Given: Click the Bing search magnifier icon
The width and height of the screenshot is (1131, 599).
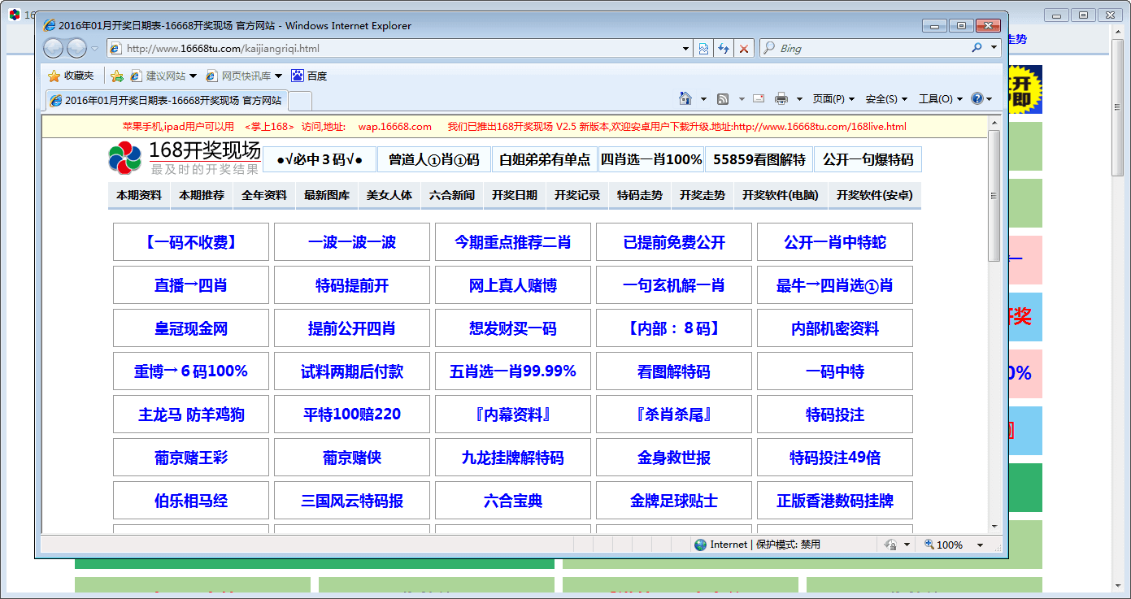Looking at the screenshot, I should (977, 49).
